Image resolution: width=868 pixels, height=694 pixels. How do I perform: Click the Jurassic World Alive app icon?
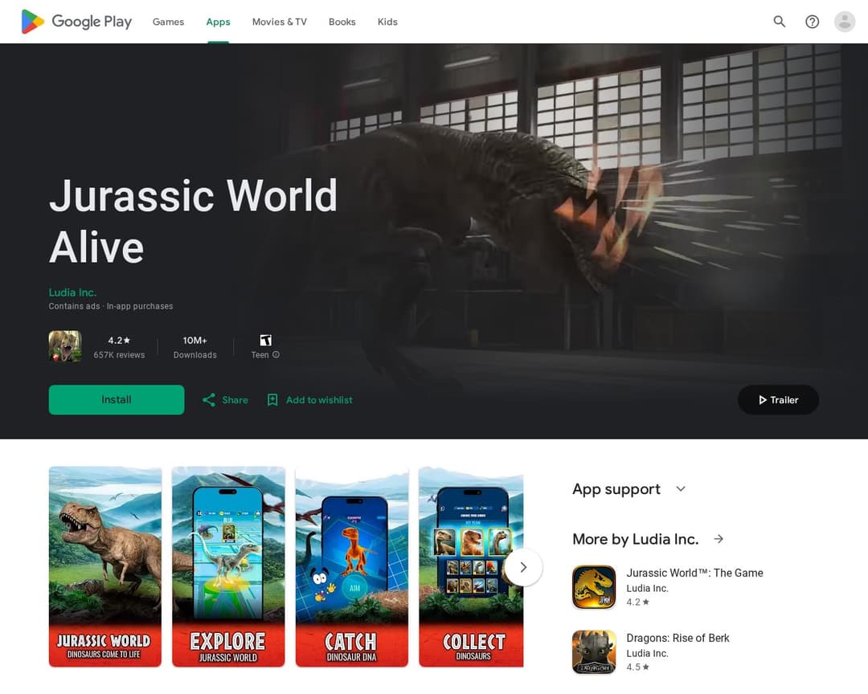65,346
